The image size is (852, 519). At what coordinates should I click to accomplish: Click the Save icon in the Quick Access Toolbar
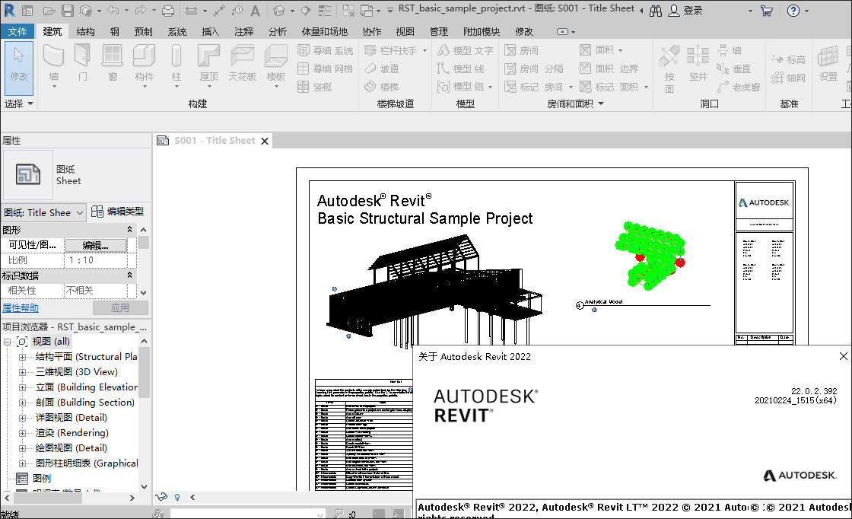click(x=68, y=11)
